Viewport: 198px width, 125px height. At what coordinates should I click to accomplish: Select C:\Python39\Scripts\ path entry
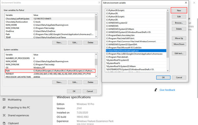tap(136, 10)
